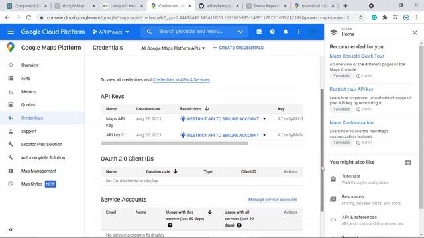Click Manage service accounts link
Viewport: 424px width, 238px height.
coord(273,200)
